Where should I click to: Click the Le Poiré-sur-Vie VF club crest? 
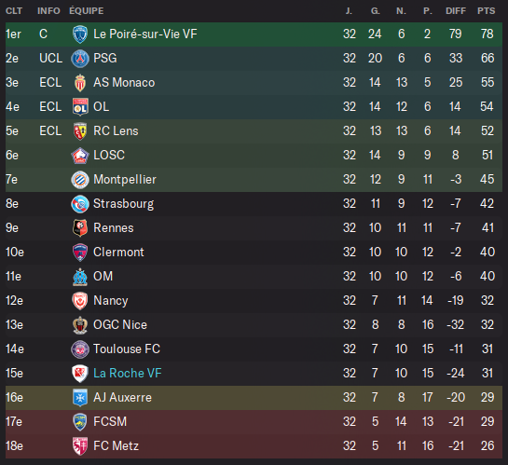coord(80,34)
